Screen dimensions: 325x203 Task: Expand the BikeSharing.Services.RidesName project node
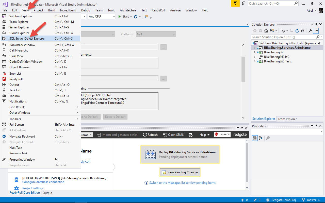coord(254,48)
